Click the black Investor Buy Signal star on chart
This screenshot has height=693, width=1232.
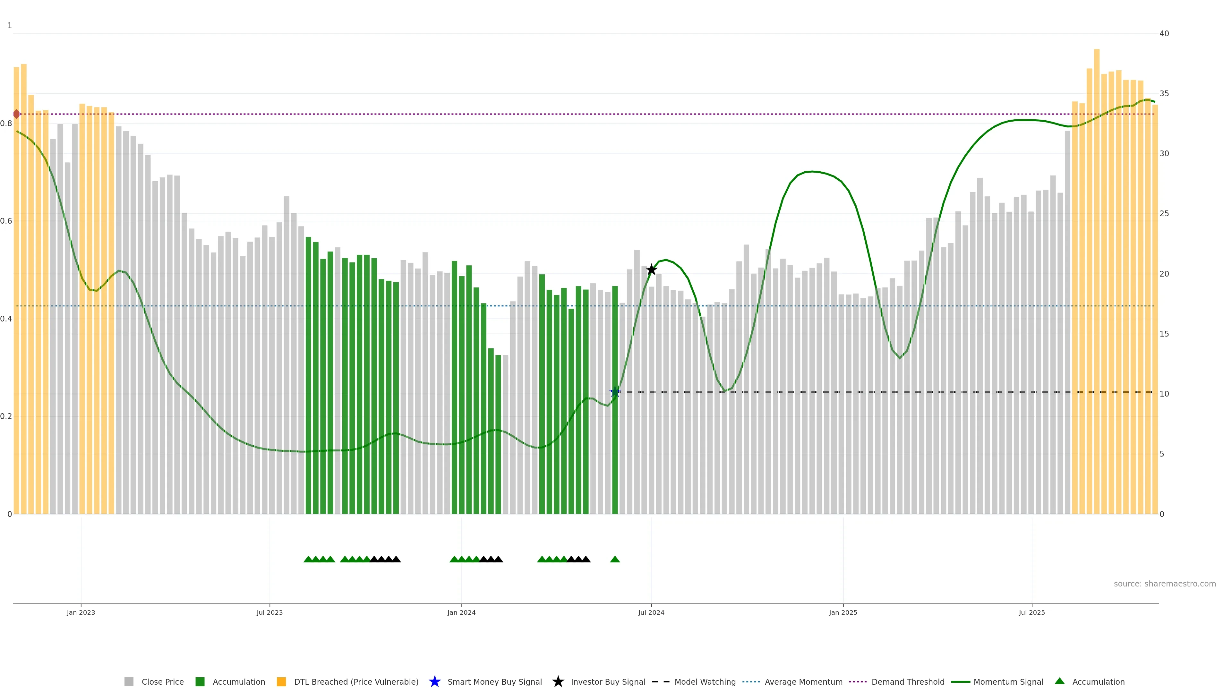(651, 270)
